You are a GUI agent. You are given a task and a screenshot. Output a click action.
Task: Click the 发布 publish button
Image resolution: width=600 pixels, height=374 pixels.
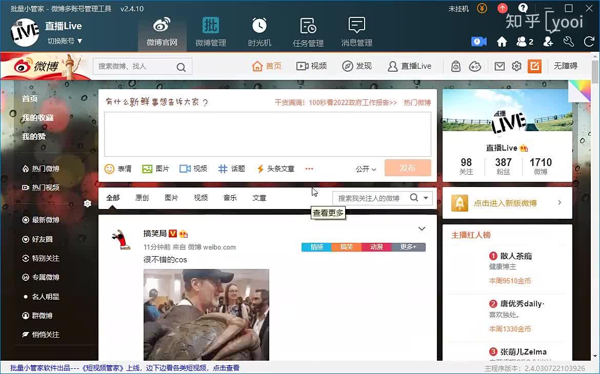pos(408,168)
